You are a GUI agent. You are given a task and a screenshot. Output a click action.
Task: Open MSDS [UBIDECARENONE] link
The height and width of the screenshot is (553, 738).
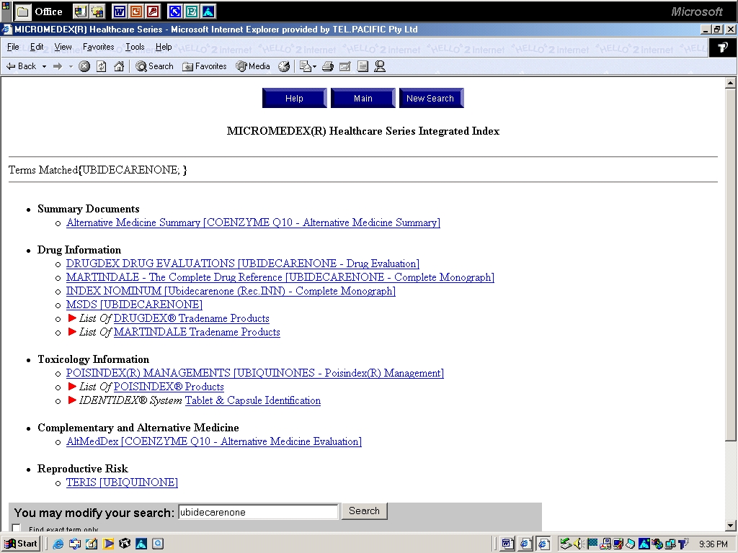pos(134,305)
